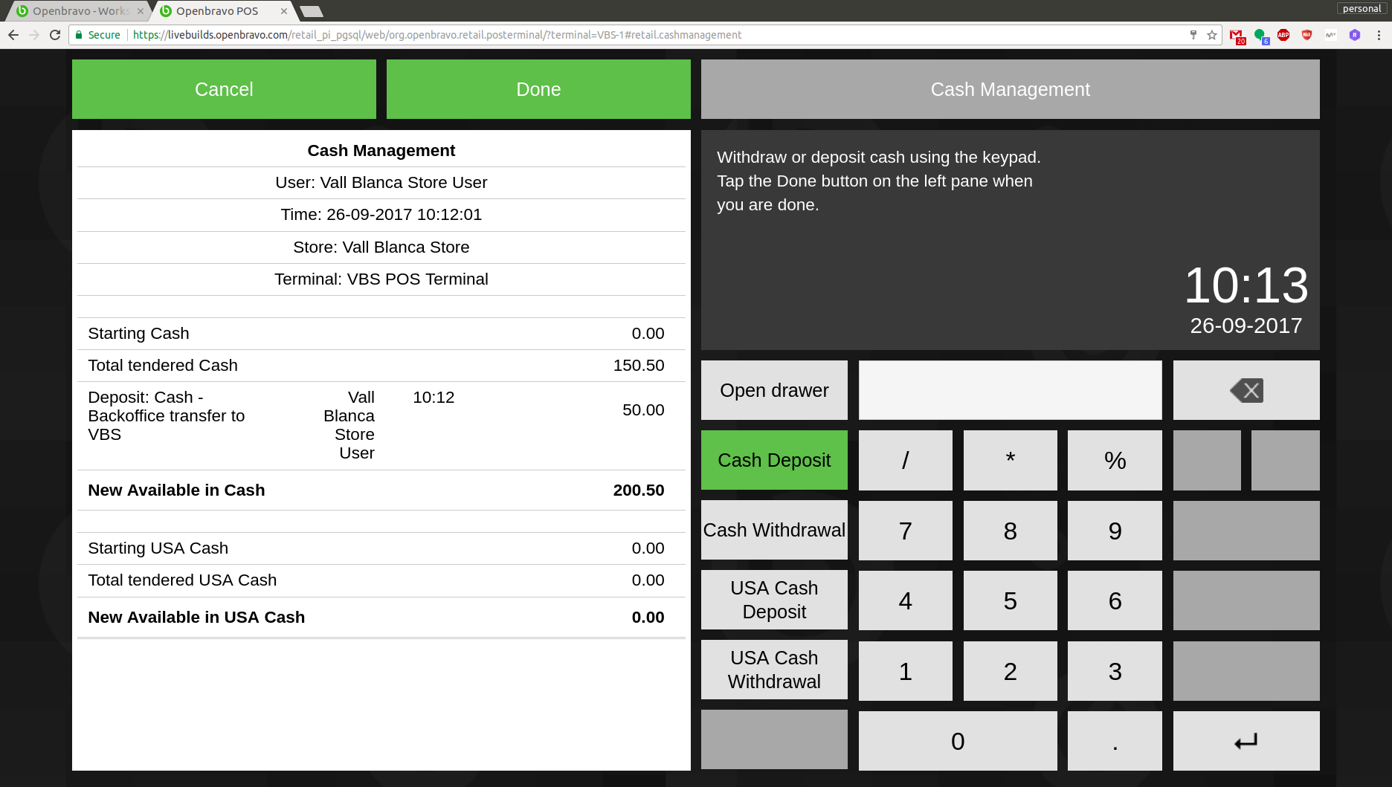Click the Starting USA Cash row

(x=381, y=548)
